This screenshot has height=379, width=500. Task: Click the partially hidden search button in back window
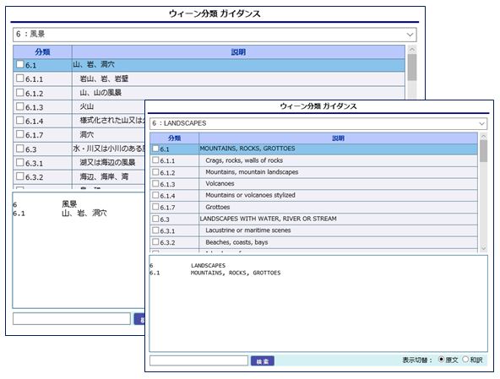[139, 319]
